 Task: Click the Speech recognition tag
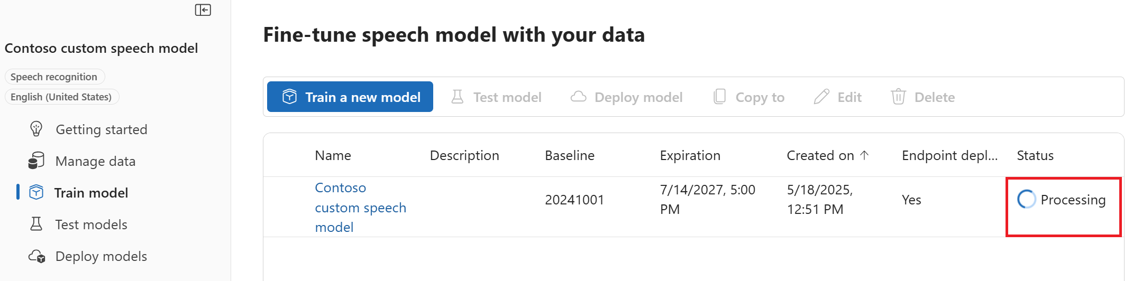coord(54,77)
